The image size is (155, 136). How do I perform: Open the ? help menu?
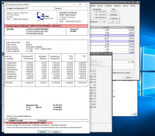[138, 6]
